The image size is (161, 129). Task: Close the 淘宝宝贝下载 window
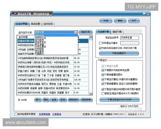tap(148, 14)
